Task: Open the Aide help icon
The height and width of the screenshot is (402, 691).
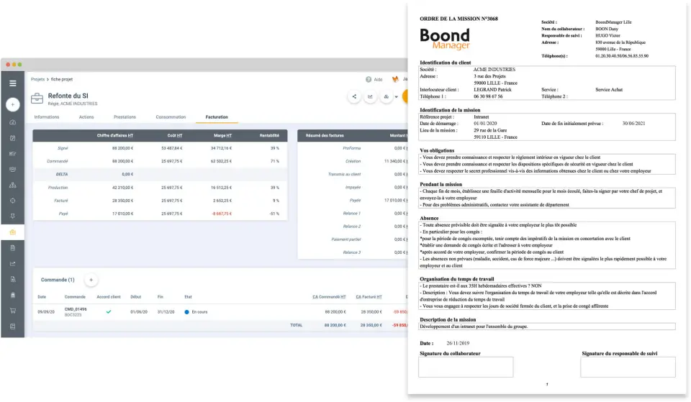Action: 369,79
